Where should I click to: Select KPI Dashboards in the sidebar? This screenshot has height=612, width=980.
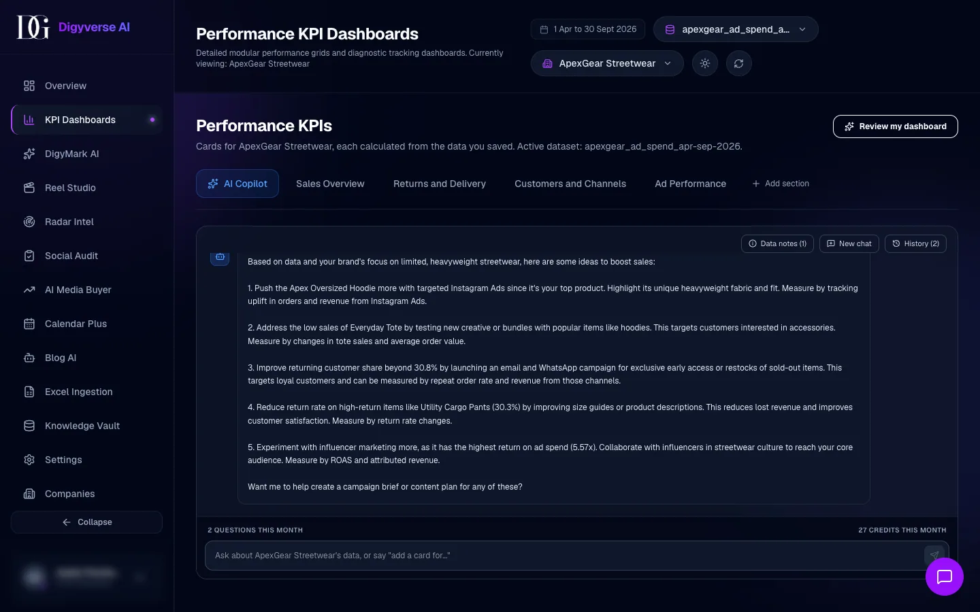(86, 120)
